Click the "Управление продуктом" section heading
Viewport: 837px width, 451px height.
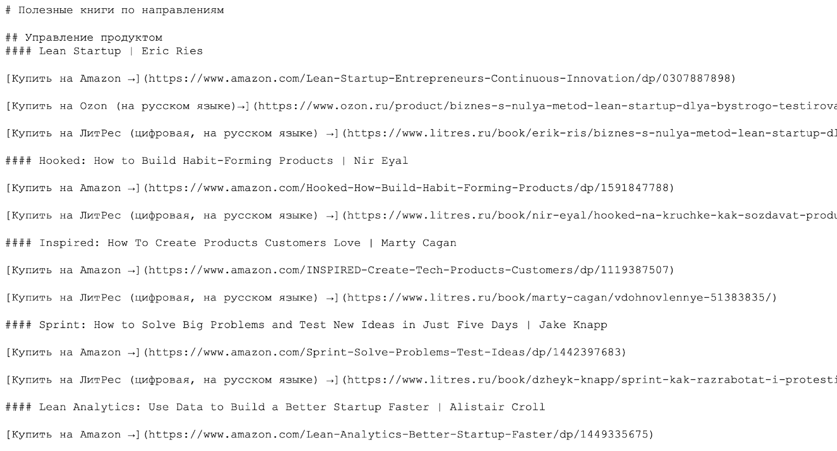[94, 38]
